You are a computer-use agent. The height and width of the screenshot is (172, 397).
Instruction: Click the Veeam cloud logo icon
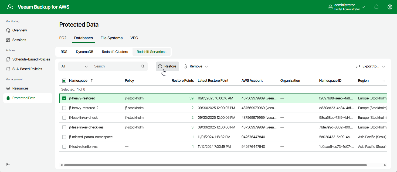pos(10,7)
